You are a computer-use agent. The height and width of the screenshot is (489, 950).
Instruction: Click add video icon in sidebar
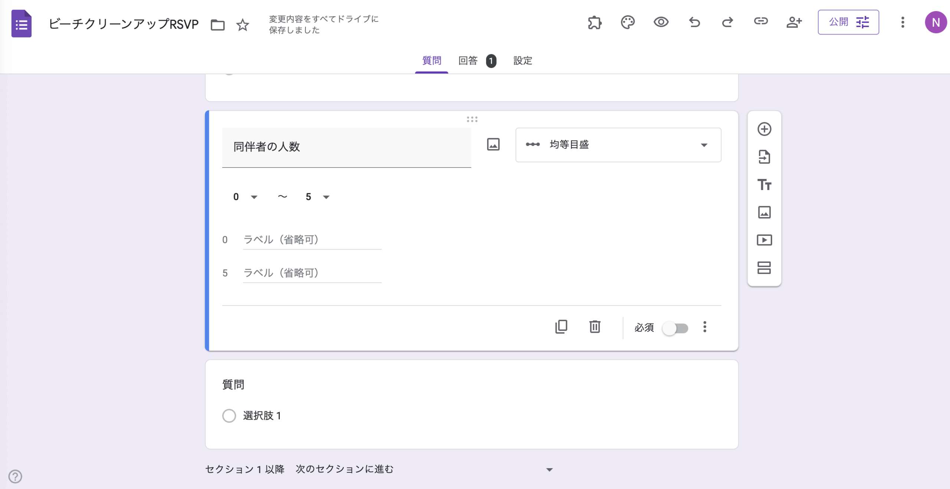(x=764, y=240)
